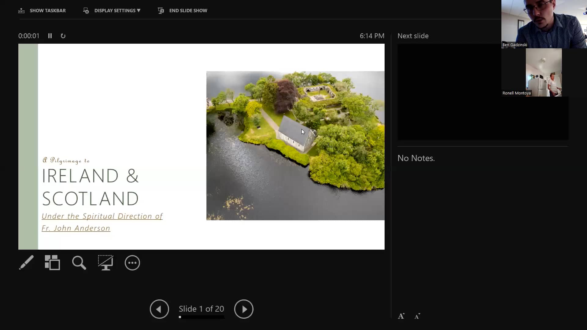The image size is (587, 330).
Task: Open the pen and laser pointer tools
Action: tap(26, 263)
